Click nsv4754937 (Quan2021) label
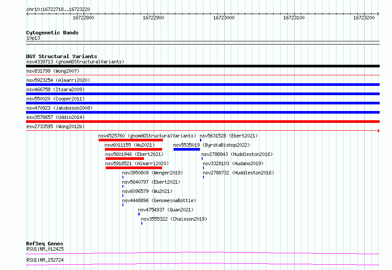This screenshot has width=392, height=270. tap(166, 210)
